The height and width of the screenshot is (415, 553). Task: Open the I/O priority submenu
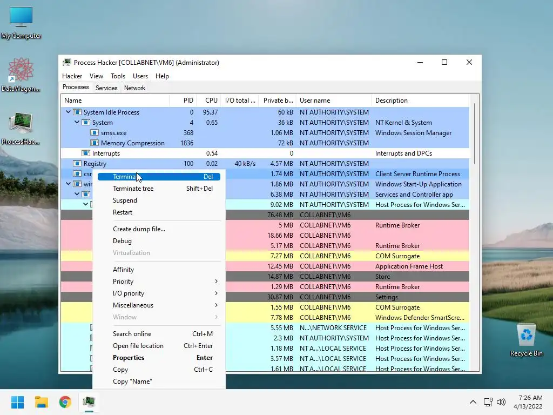(159, 293)
